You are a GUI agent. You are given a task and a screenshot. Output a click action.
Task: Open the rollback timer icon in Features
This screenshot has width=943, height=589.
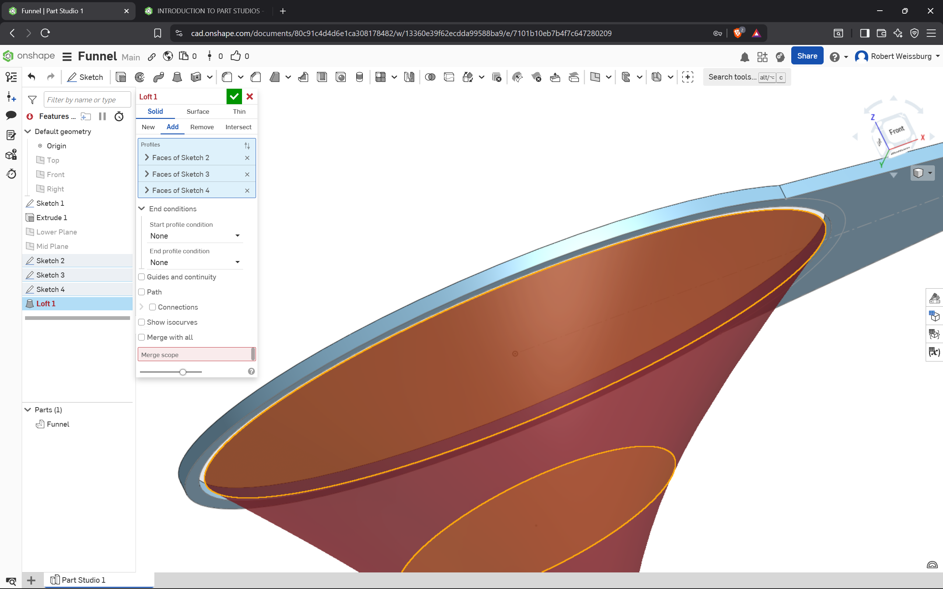click(x=119, y=116)
